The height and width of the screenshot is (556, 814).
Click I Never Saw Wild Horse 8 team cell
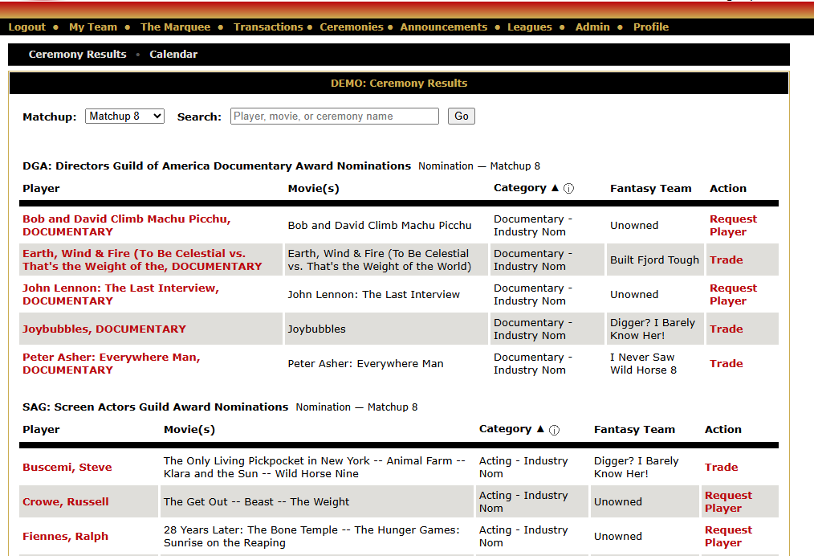pyautogui.click(x=643, y=363)
